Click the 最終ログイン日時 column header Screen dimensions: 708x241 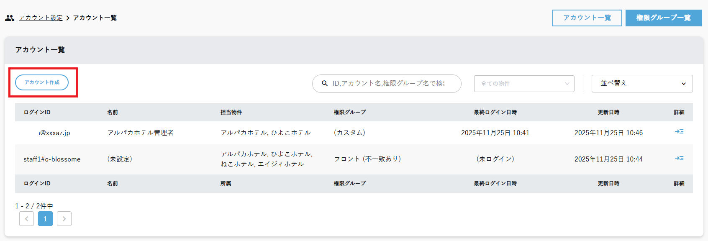[x=495, y=112]
